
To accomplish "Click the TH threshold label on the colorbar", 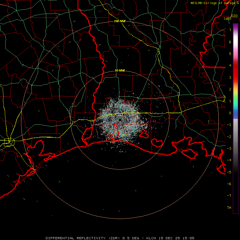I will coord(229,207).
